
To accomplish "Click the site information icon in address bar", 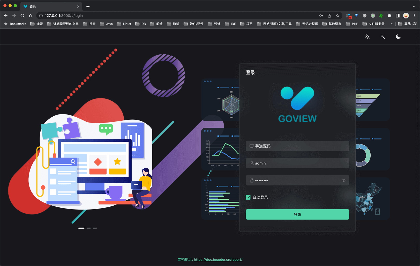I will coord(41,16).
